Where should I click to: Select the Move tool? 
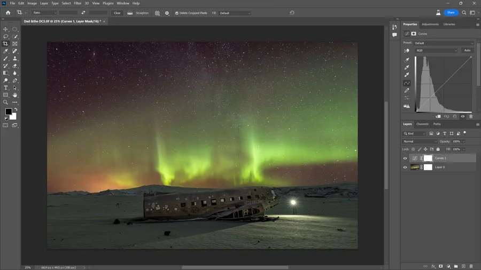point(6,29)
